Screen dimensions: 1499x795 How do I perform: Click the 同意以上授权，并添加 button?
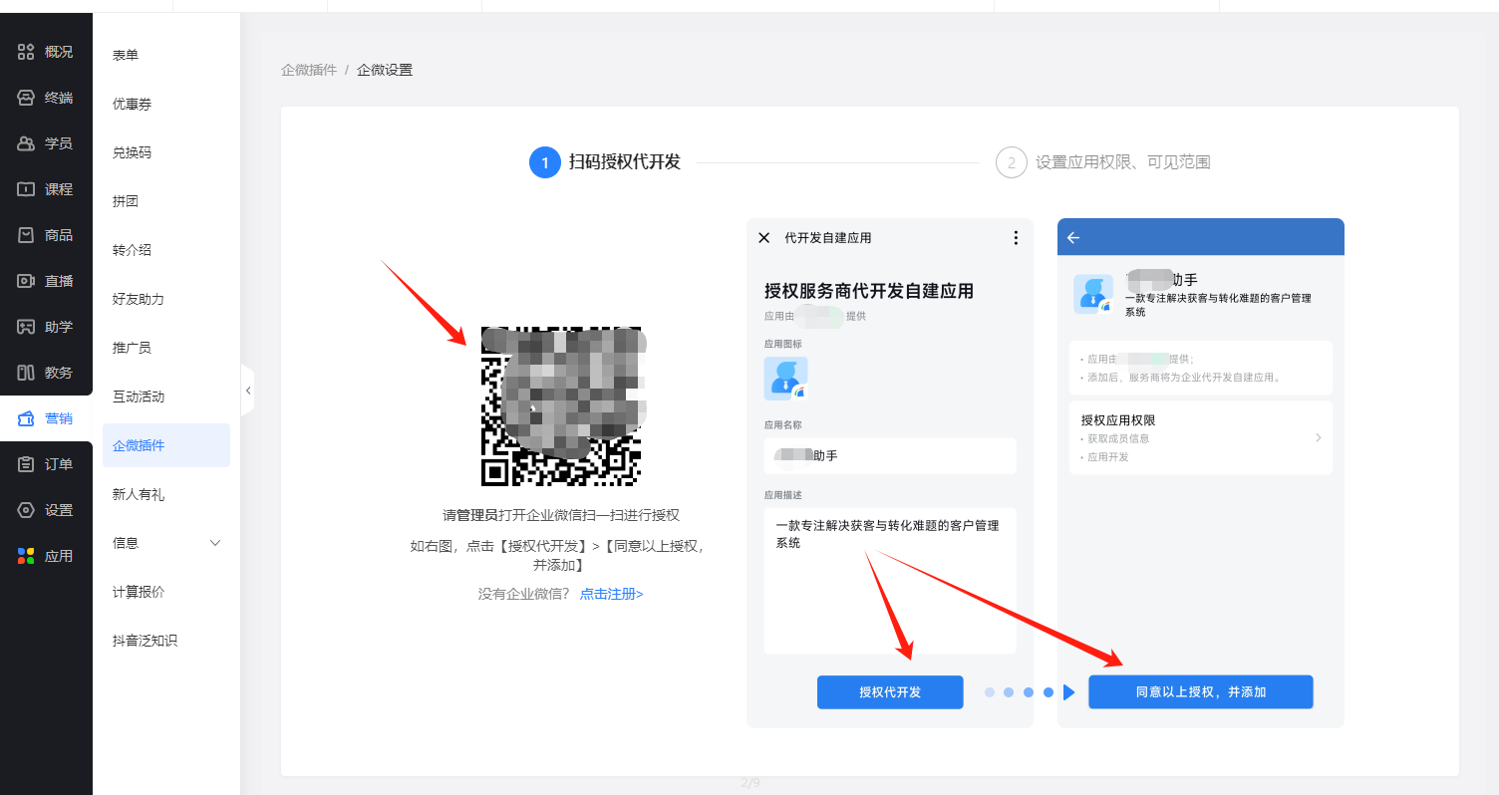pos(1201,692)
